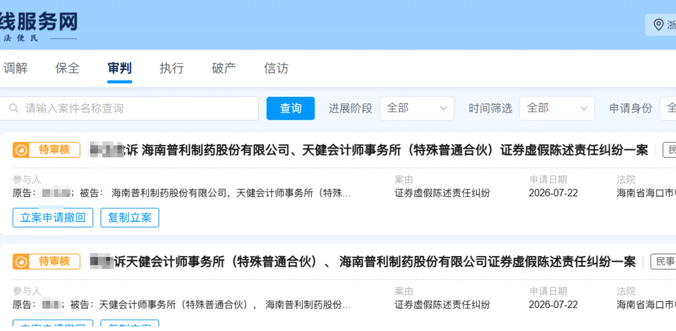
Task: Expand the 时间筛选 dropdown
Action: tap(557, 108)
